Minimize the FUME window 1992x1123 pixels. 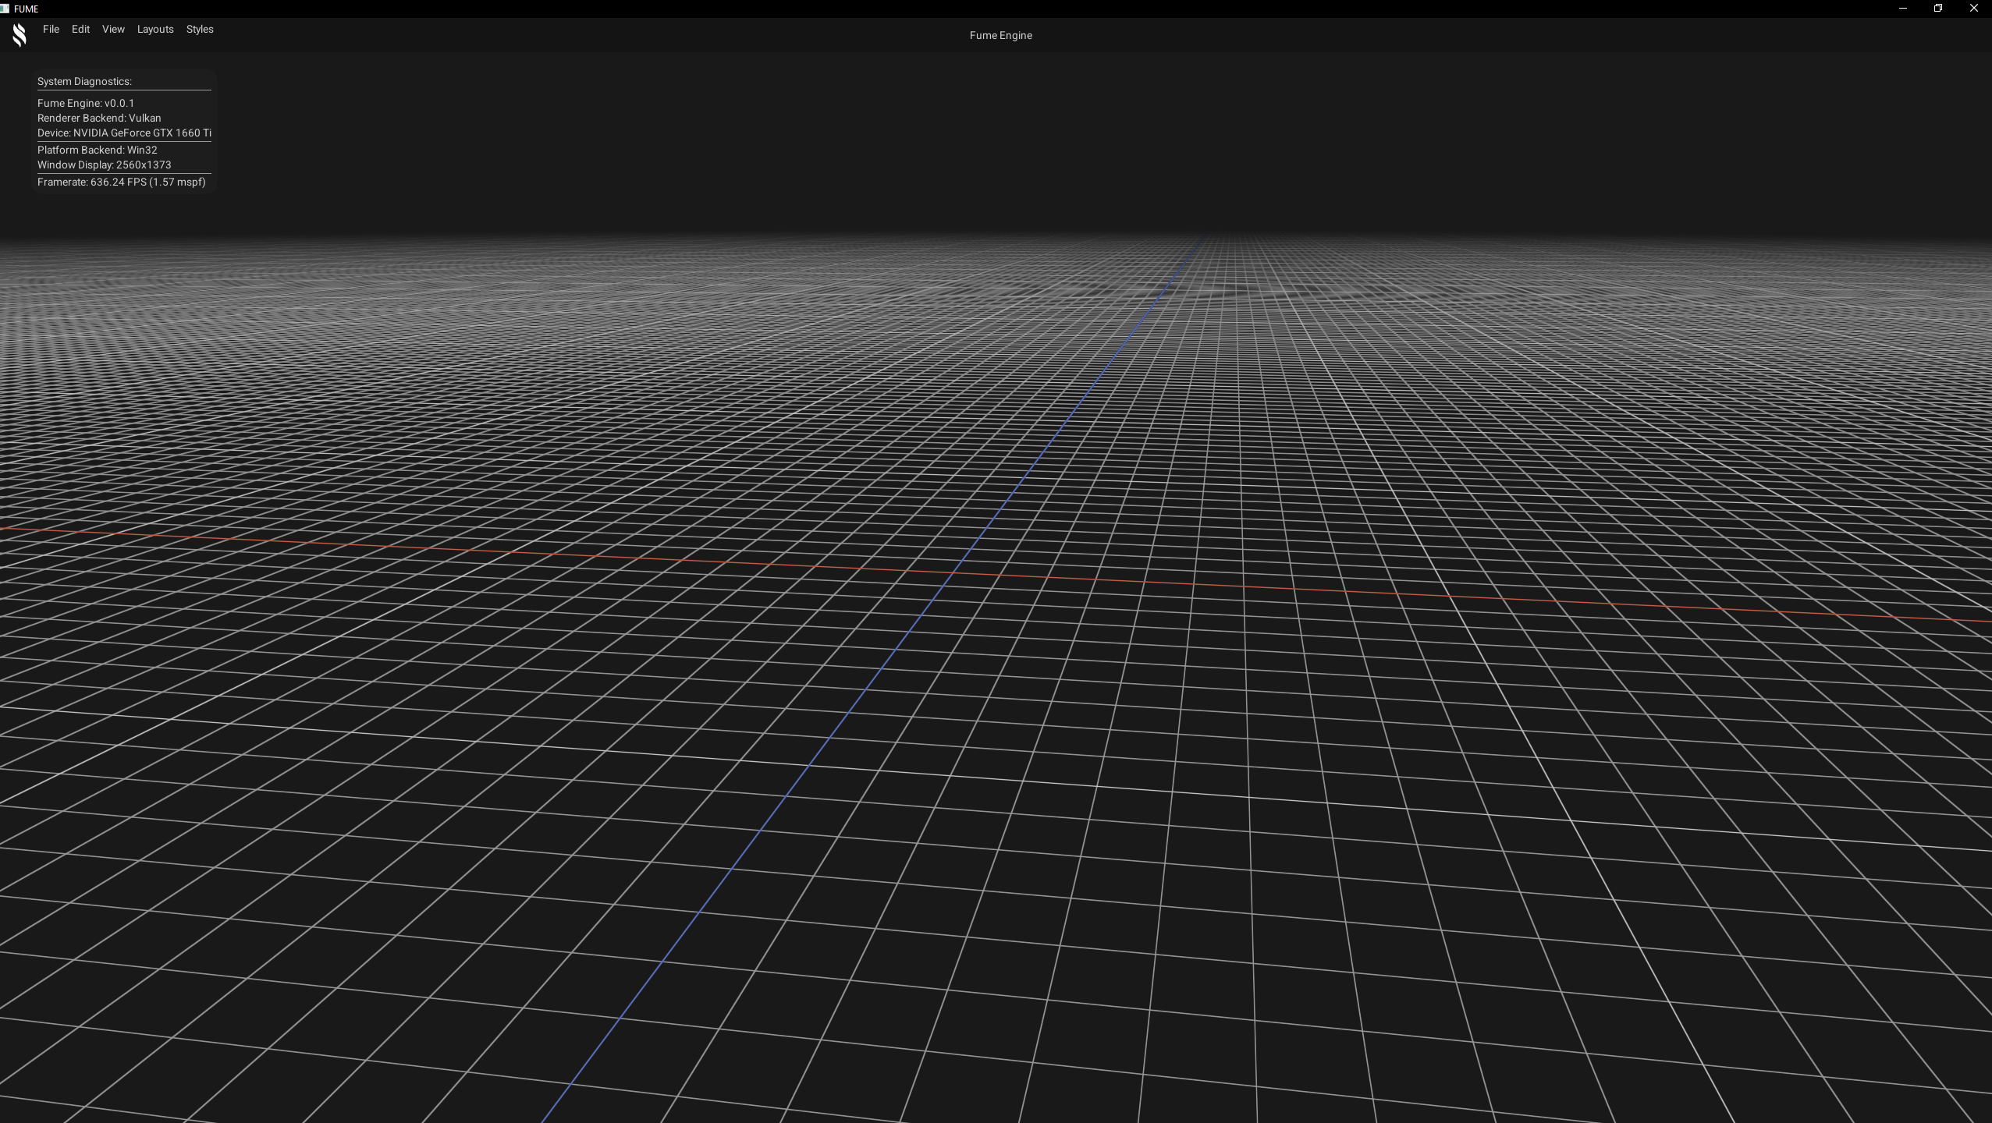1902,9
